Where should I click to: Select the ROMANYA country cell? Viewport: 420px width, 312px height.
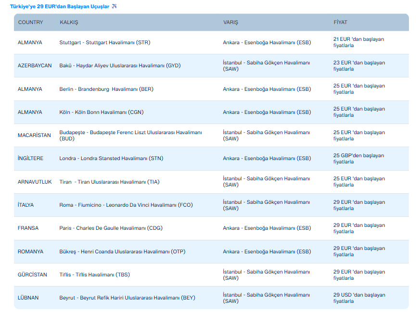point(30,251)
